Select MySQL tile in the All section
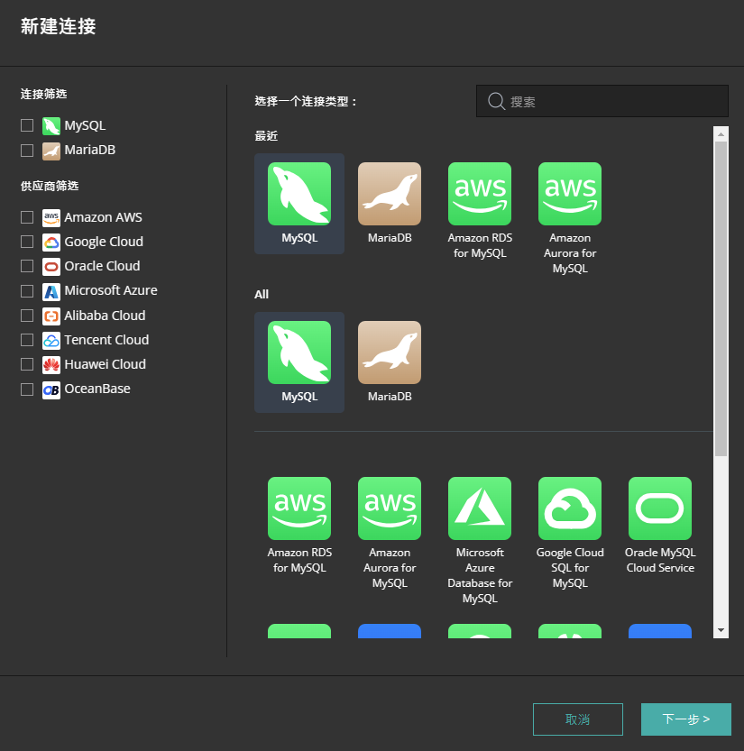The height and width of the screenshot is (751, 744). (299, 362)
